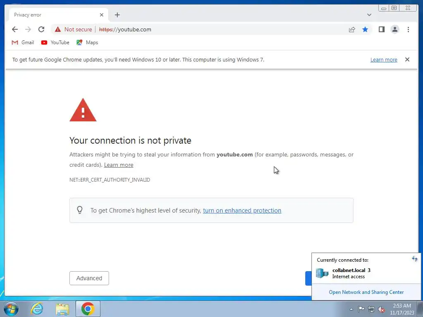Screen dimensions: 423x317
Task: Open Network and Sharing Center
Action: click(366, 292)
